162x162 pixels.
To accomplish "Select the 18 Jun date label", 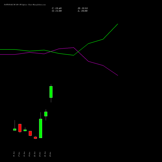I will tap(24, 154).
